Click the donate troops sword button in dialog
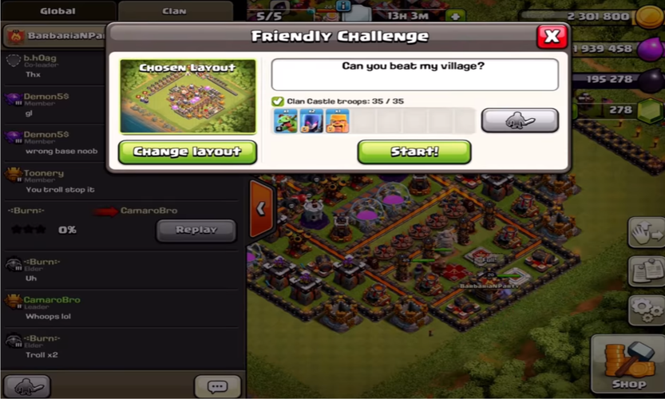This screenshot has width=665, height=399. [520, 120]
